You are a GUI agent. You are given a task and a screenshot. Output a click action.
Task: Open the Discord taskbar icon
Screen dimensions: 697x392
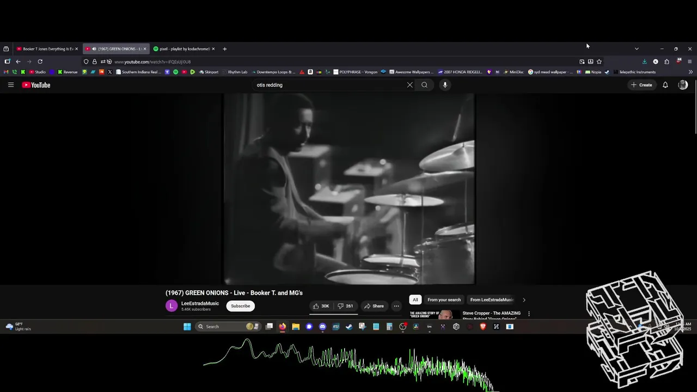click(322, 327)
